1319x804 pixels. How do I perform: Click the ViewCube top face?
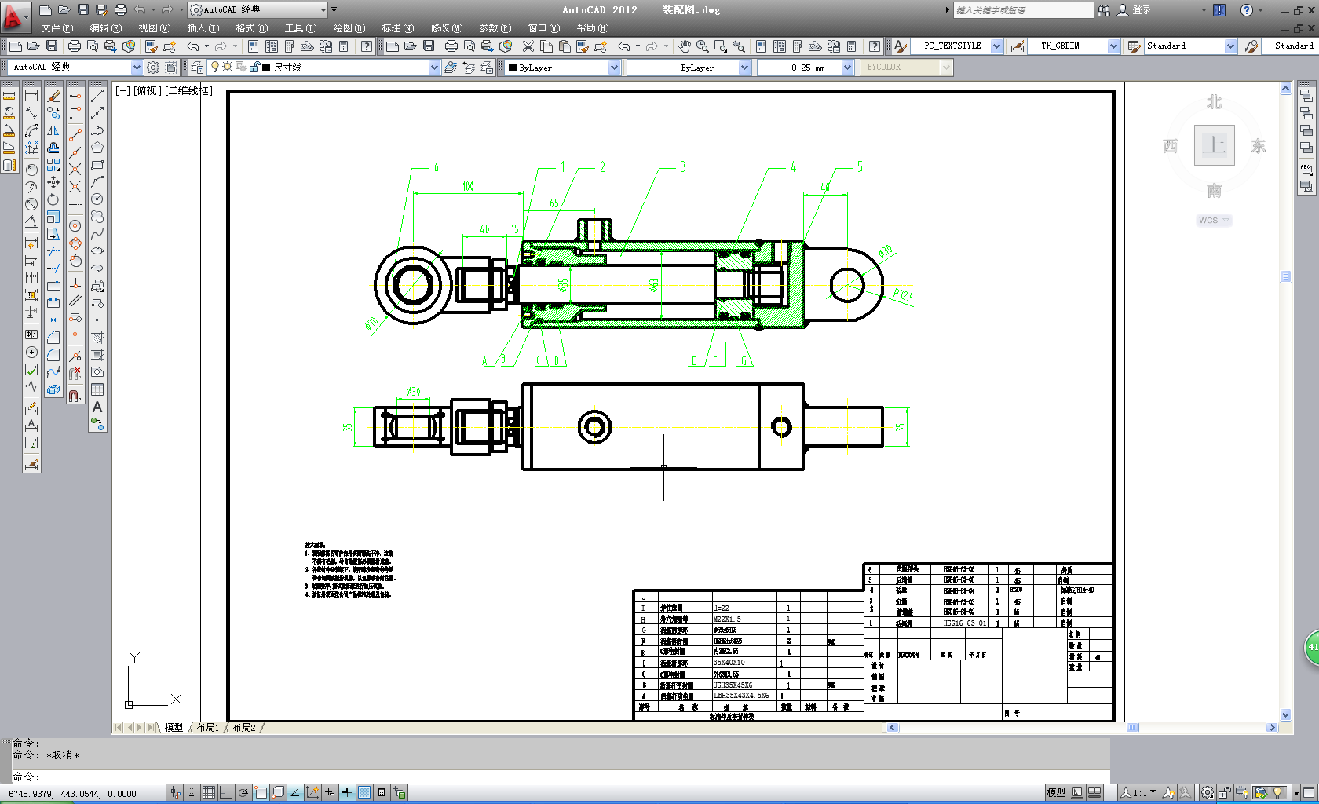tap(1214, 145)
